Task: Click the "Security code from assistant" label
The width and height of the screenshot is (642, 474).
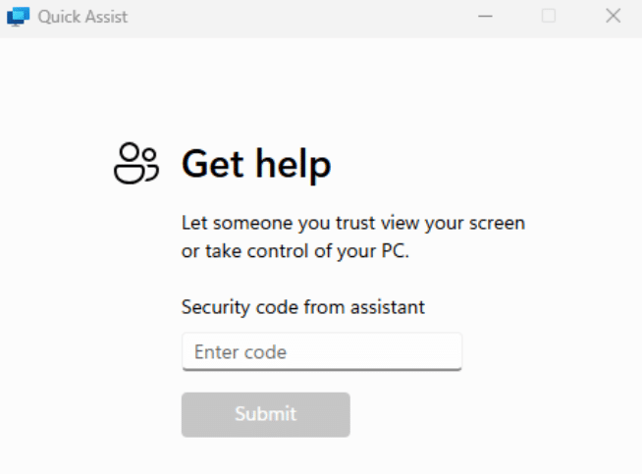Action: (303, 307)
